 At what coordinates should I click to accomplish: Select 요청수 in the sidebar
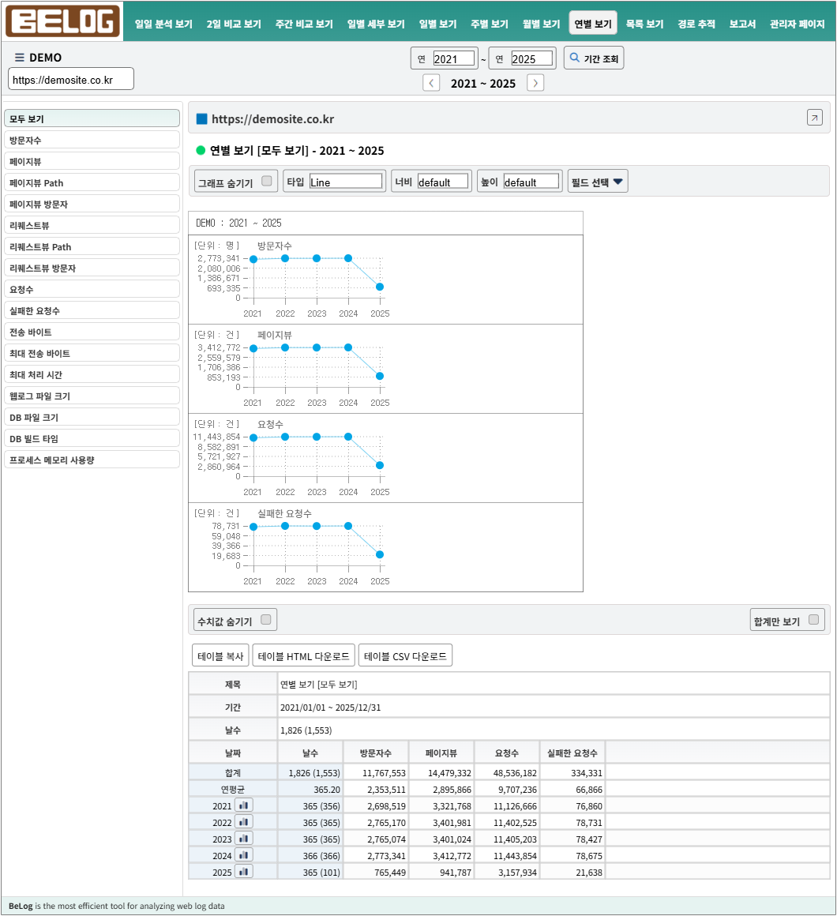[92, 289]
